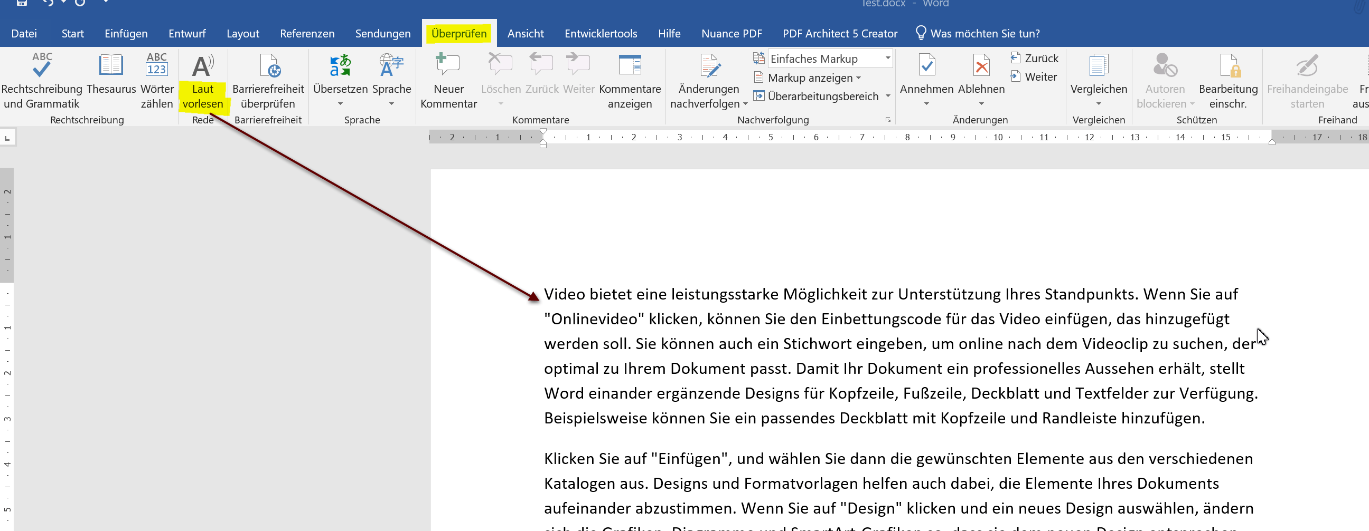Open PDF Architect 5 Creator tab
The height and width of the screenshot is (531, 1369).
[840, 33]
